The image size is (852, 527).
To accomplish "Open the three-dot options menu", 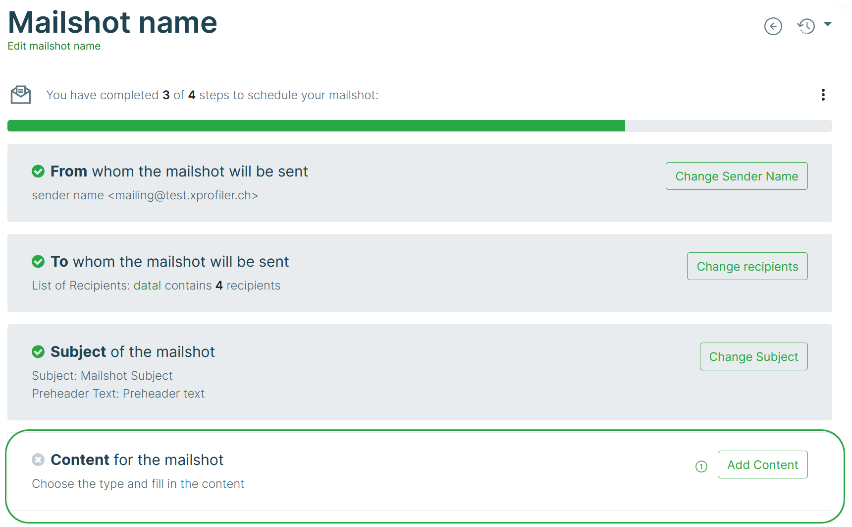I will click(x=823, y=95).
